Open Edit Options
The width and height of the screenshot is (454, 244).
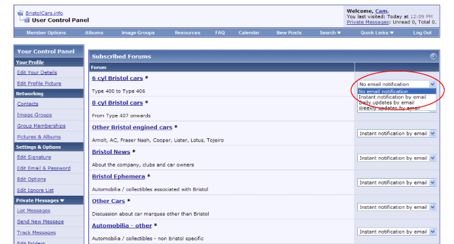[x=31, y=179]
